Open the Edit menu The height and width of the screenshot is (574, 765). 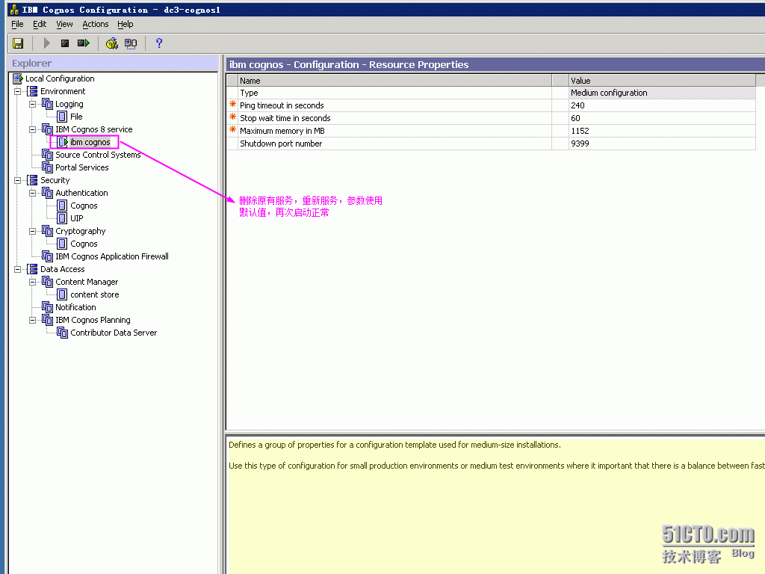pos(40,24)
